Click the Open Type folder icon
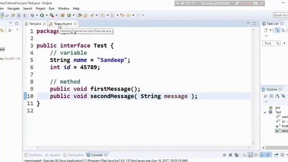Image resolution: width=288 pixels, height=162 pixels. pos(79,15)
